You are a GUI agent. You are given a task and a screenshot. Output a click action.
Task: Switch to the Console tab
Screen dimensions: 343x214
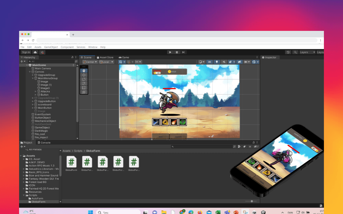click(x=44, y=143)
